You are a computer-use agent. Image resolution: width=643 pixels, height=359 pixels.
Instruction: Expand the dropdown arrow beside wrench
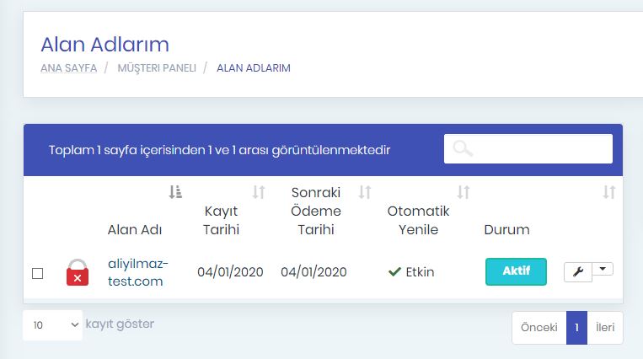coord(603,269)
